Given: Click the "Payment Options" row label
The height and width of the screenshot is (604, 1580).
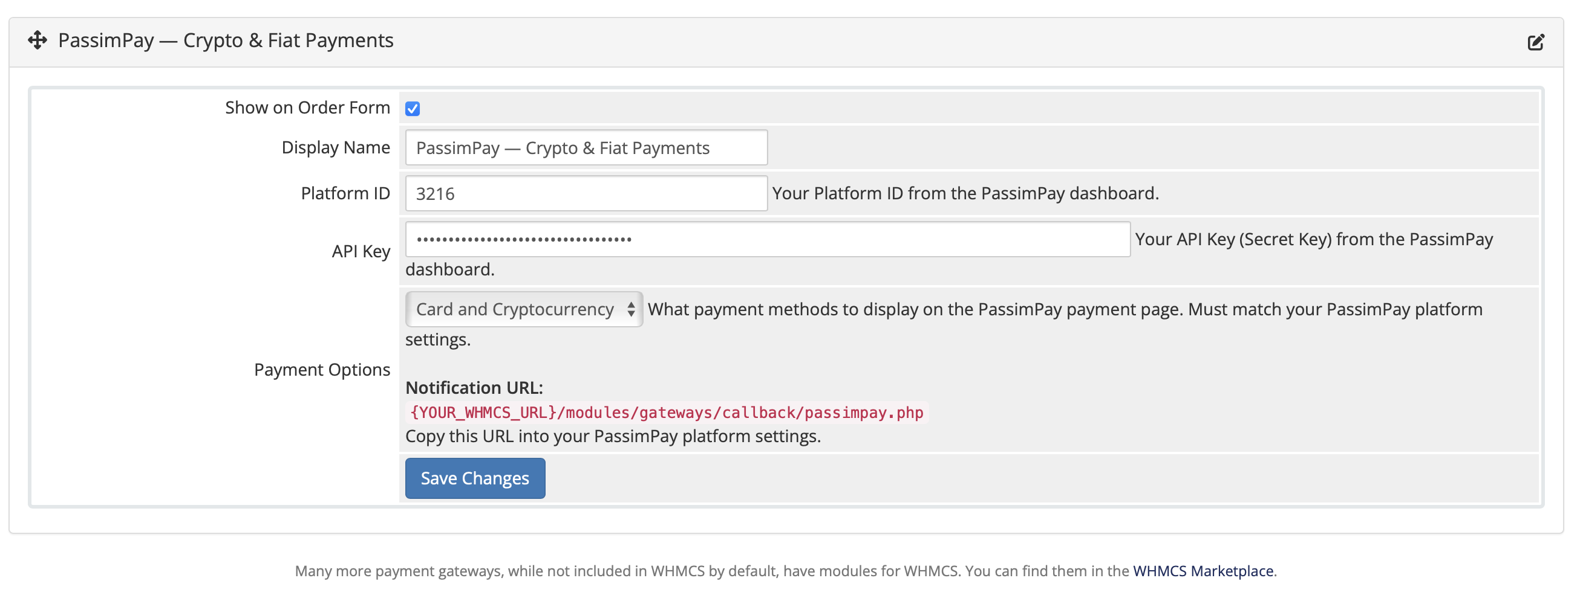Looking at the screenshot, I should pyautogui.click(x=322, y=370).
